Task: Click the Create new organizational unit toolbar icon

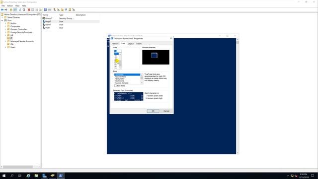Action: click(x=62, y=10)
